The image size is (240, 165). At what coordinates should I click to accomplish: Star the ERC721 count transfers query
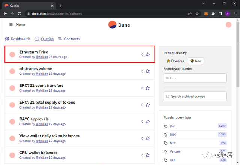[147, 88]
